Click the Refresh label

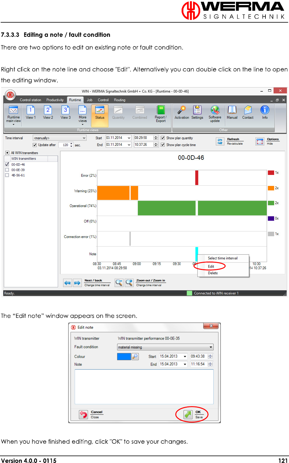[x=233, y=139]
